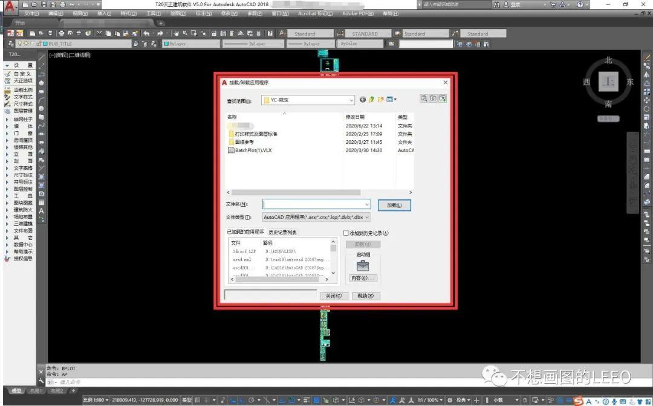
Task: Select the Multiline Text A tool
Action: coord(42,211)
